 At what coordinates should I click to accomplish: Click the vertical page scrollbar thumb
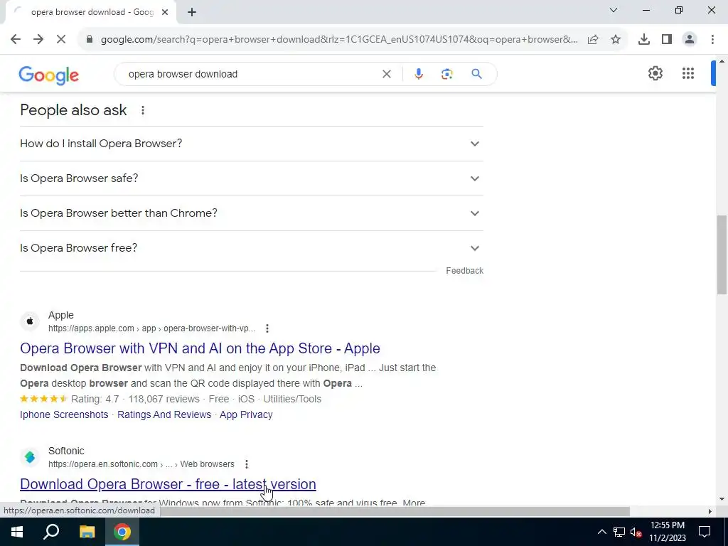tap(722, 255)
